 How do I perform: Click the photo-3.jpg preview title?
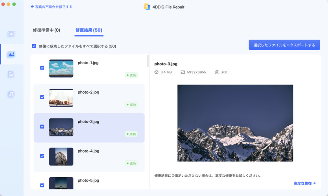166,64
